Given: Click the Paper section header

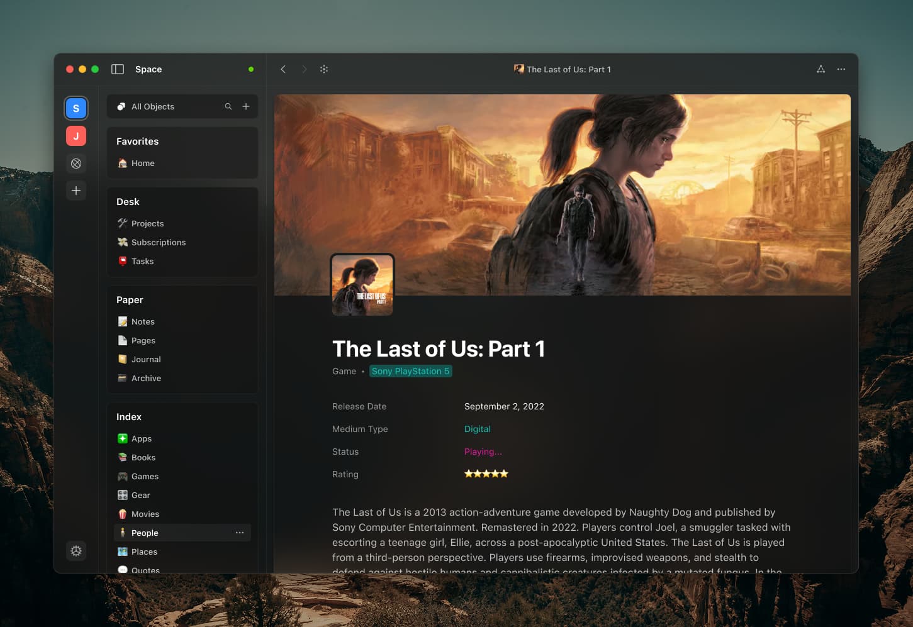Looking at the screenshot, I should coord(130,300).
